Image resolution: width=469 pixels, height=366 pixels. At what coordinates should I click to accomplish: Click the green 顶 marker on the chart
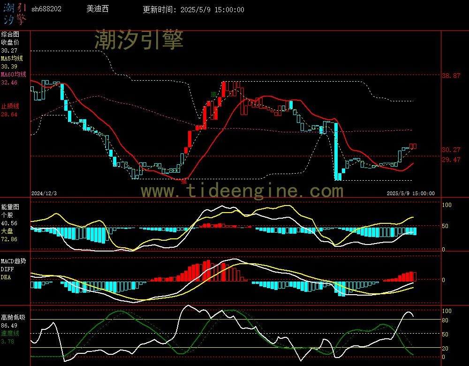(213, 95)
